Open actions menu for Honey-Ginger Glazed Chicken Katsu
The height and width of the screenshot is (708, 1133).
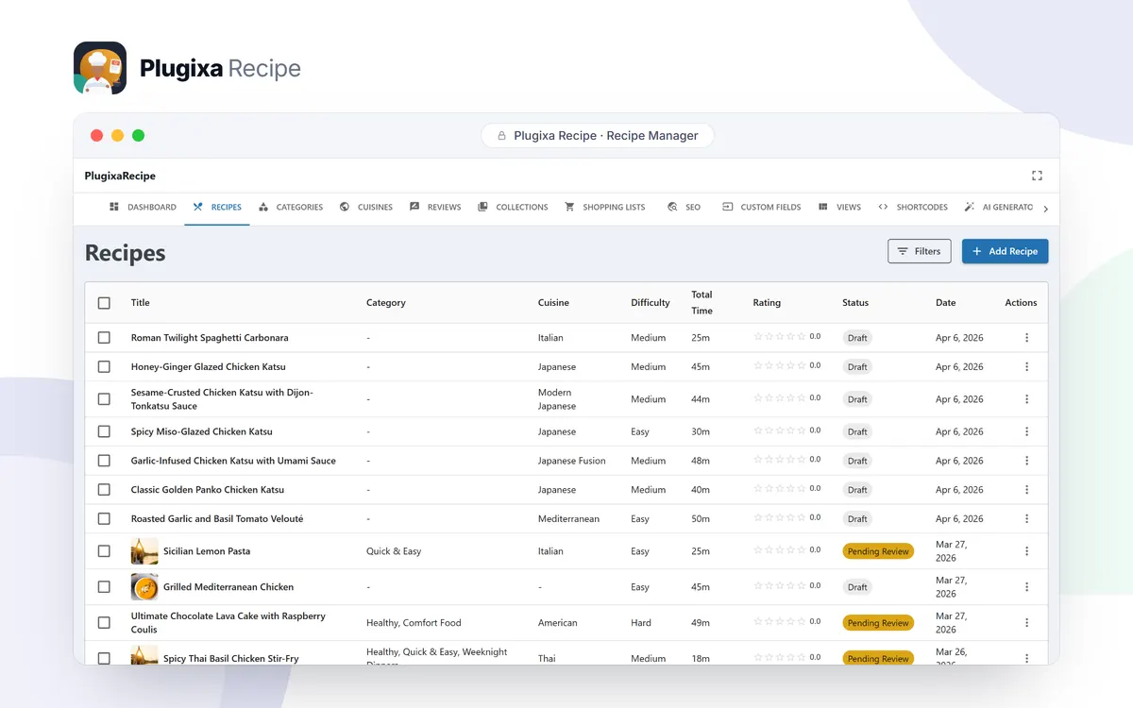1027,367
